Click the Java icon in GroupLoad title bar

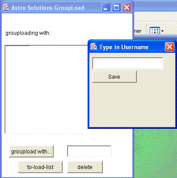pyautogui.click(x=6, y=8)
